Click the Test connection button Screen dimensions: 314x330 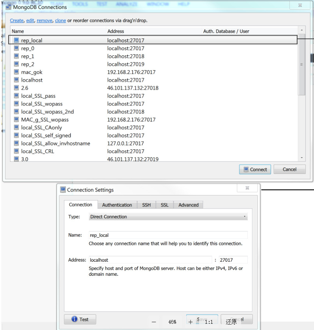pos(80,319)
